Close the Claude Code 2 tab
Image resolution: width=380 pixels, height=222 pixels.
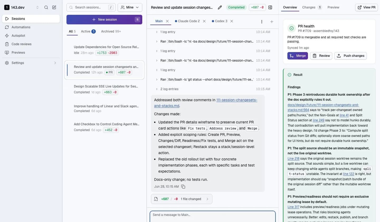[x=204, y=21]
